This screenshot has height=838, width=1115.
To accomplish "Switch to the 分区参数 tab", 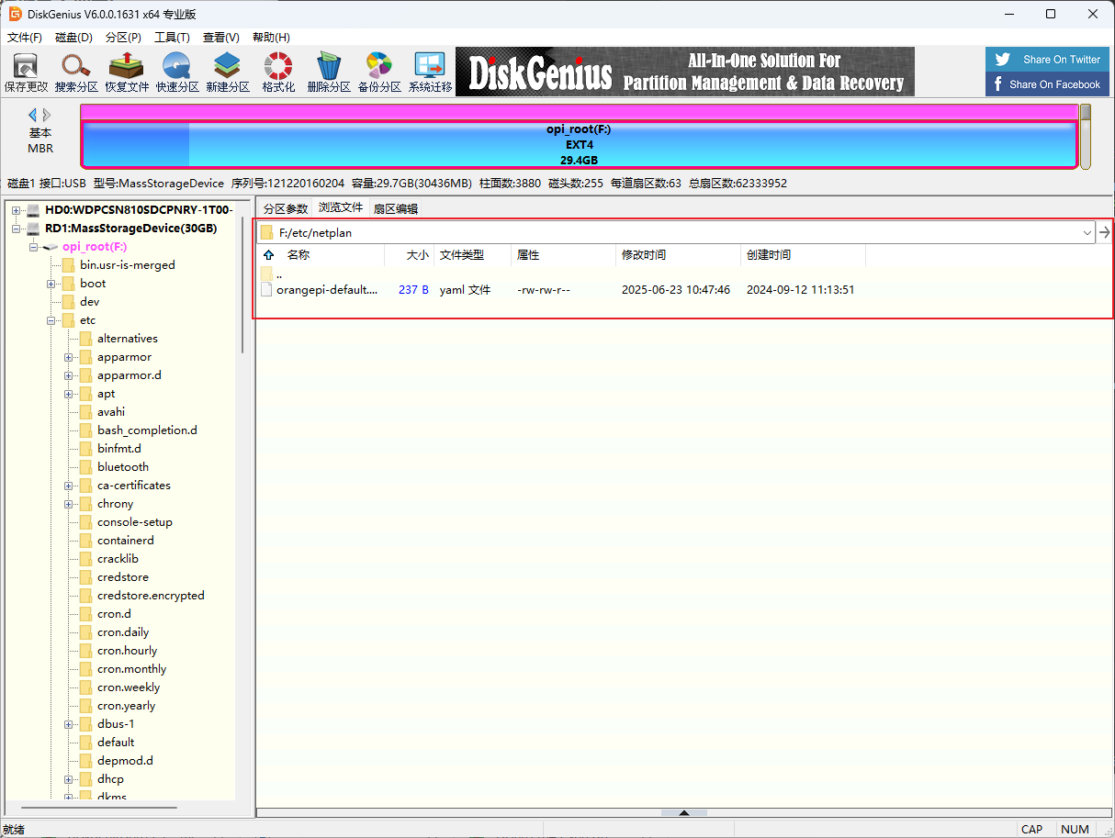I will (x=286, y=208).
